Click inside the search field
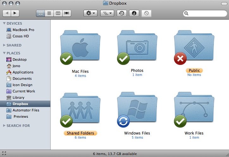Screen dimensions: 229x157 click(205, 13)
